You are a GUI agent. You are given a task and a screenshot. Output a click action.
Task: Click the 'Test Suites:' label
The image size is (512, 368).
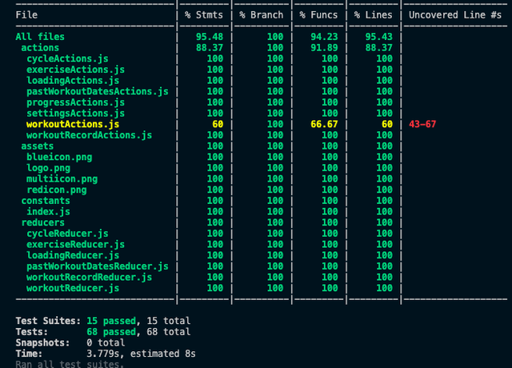[x=48, y=321]
